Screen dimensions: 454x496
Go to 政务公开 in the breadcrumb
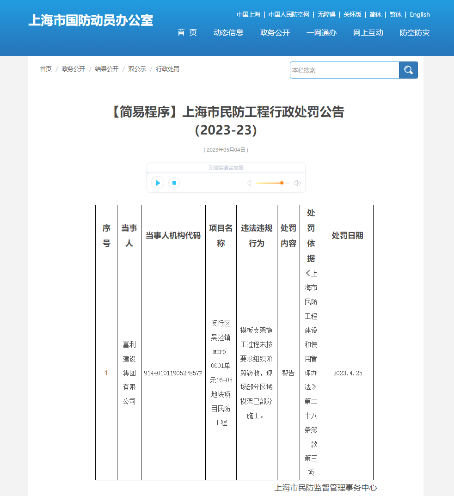(73, 69)
